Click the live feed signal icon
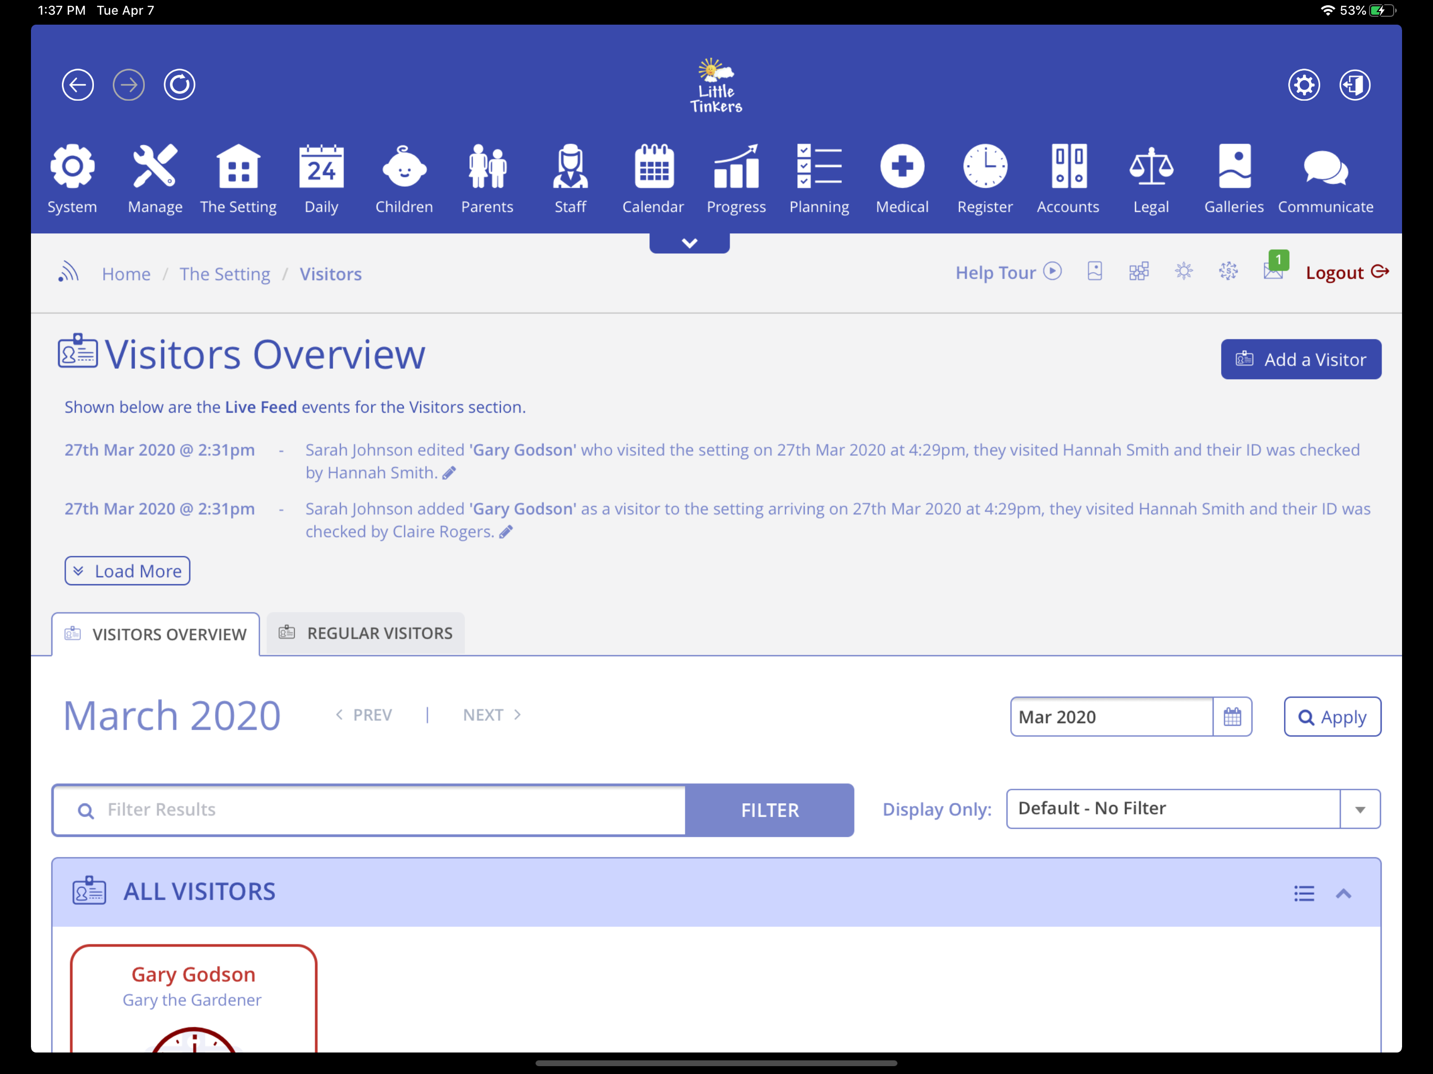Viewport: 1433px width, 1074px height. click(x=69, y=272)
